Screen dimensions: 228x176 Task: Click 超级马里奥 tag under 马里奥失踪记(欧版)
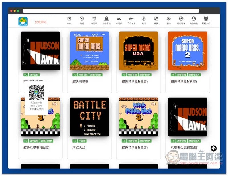[x=194, y=141]
